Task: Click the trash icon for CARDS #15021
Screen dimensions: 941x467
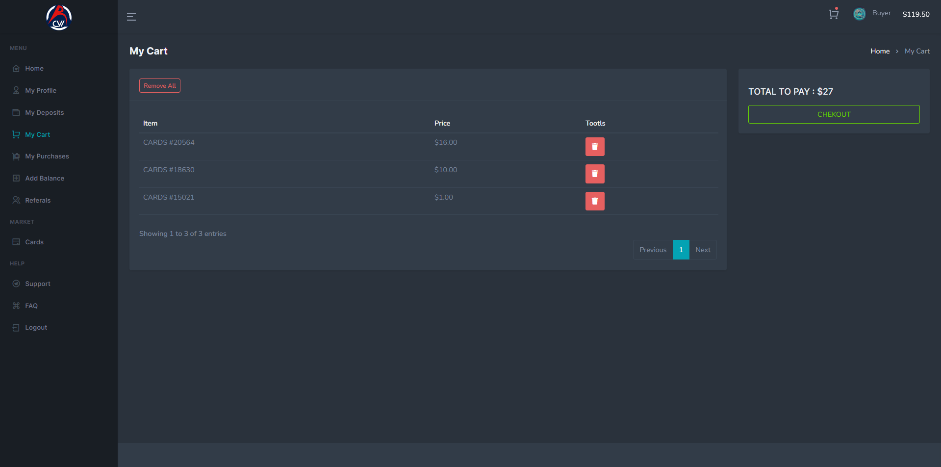Action: [x=595, y=201]
